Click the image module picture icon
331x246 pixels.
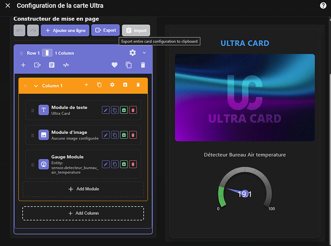click(43, 135)
